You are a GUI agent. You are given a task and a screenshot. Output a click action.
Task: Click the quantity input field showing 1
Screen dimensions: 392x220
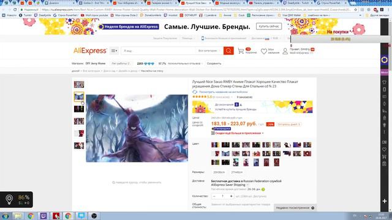[222, 196]
